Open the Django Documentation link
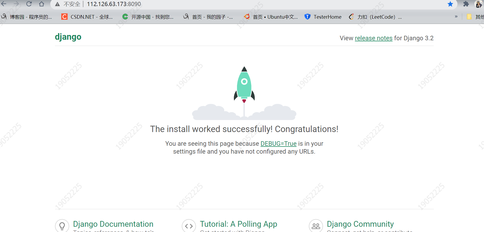 click(x=113, y=224)
